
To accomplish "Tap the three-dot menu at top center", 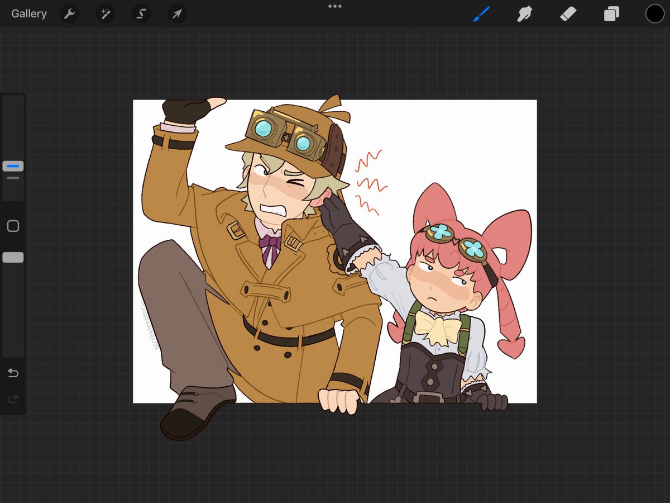I will click(335, 6).
